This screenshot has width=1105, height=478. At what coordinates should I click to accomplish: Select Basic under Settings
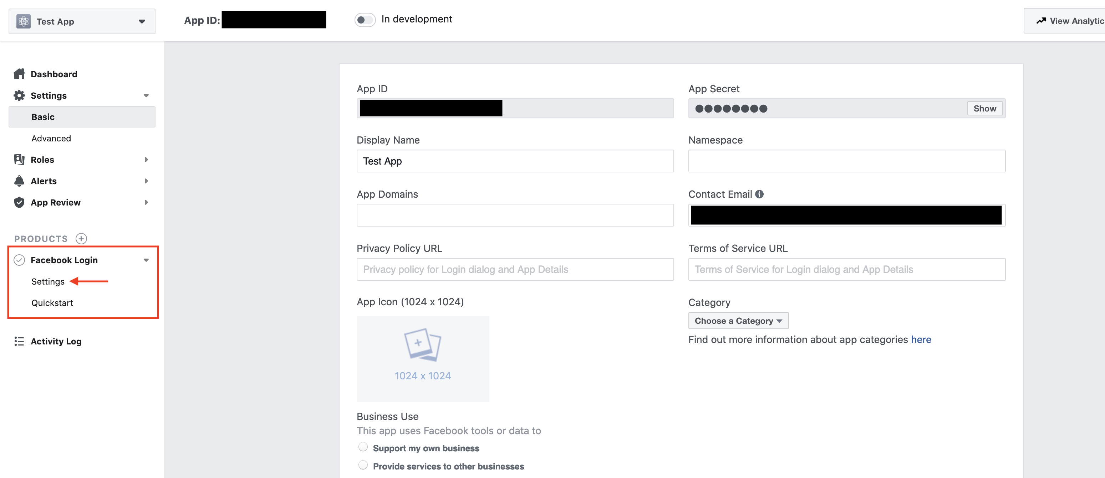tap(82, 117)
